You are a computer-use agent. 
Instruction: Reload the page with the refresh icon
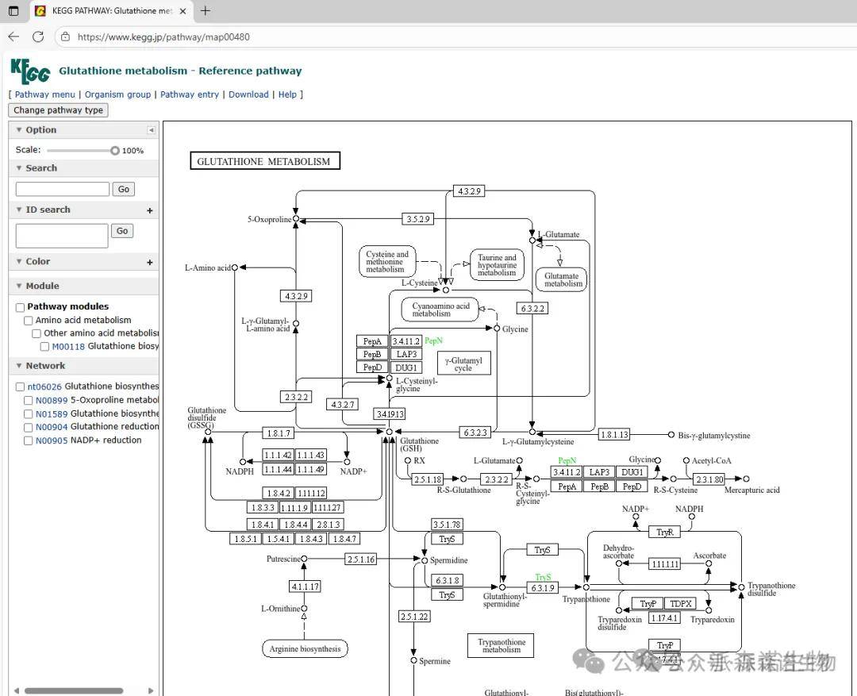tap(38, 37)
